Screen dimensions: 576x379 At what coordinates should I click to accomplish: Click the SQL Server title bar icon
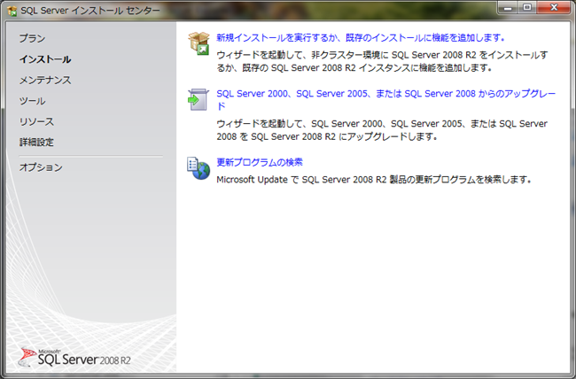point(12,11)
